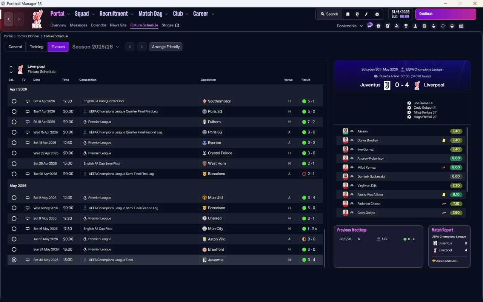Screen dimensions: 483x302
Task: Click the Continue button
Action: pos(446,14)
